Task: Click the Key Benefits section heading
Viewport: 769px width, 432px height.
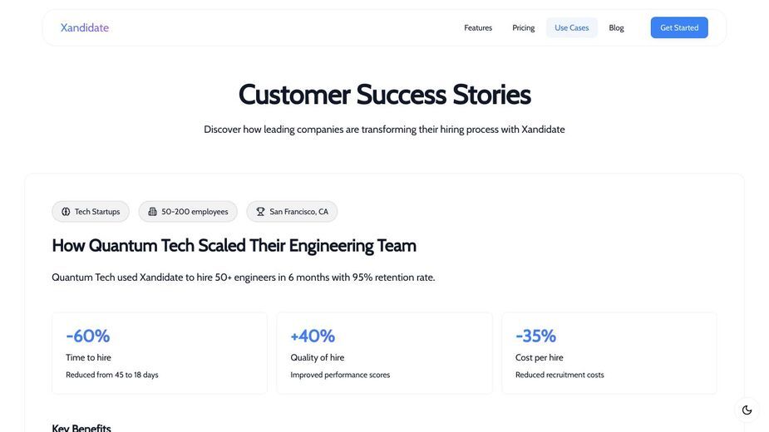Action: [81, 428]
